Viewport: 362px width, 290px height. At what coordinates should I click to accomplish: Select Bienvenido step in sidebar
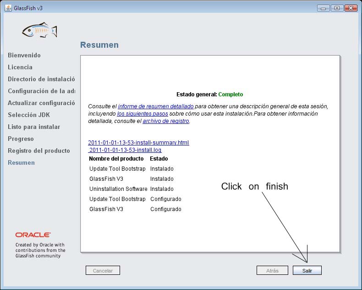coord(24,55)
